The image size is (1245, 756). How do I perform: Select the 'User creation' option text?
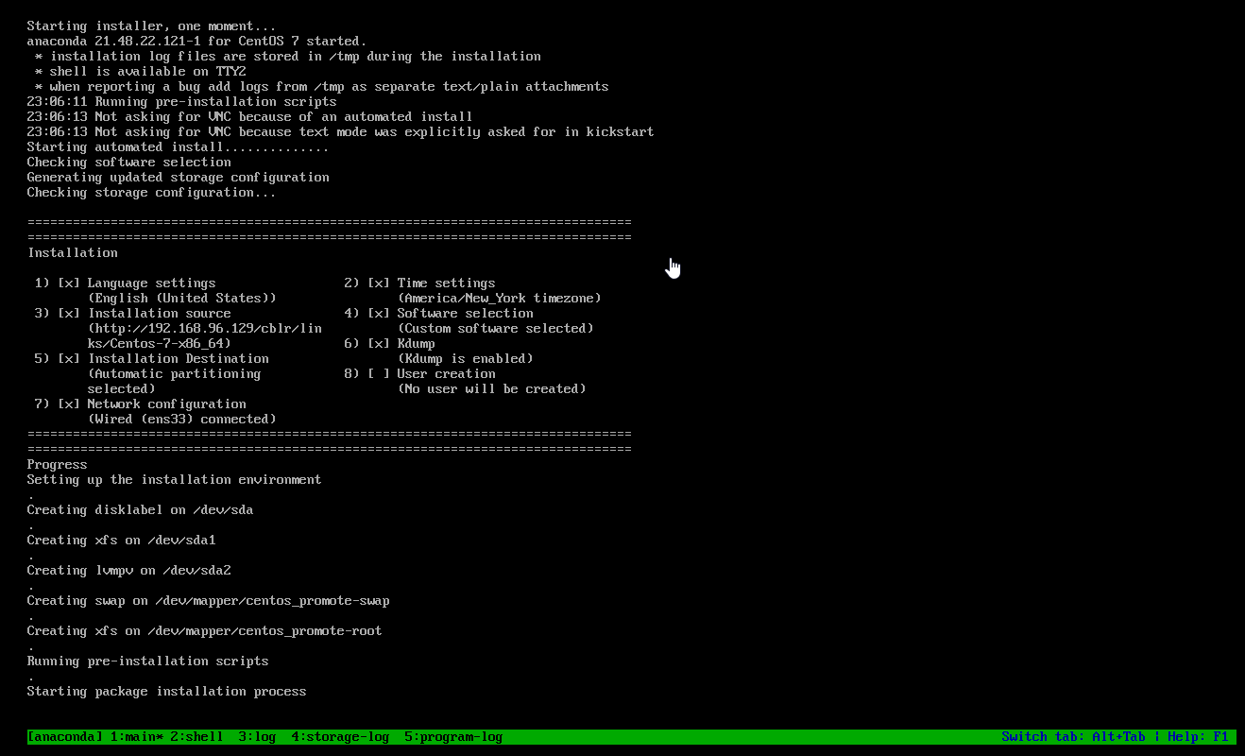point(446,373)
